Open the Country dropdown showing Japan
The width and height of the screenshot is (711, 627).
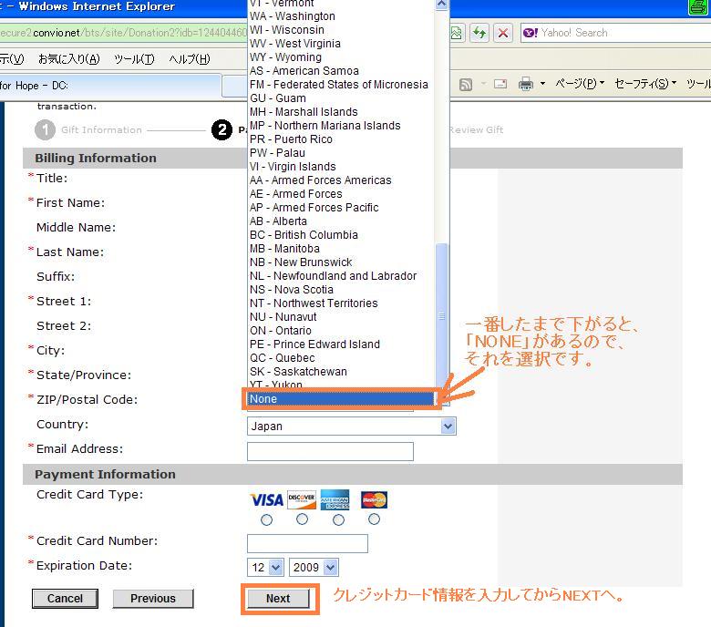tap(352, 427)
